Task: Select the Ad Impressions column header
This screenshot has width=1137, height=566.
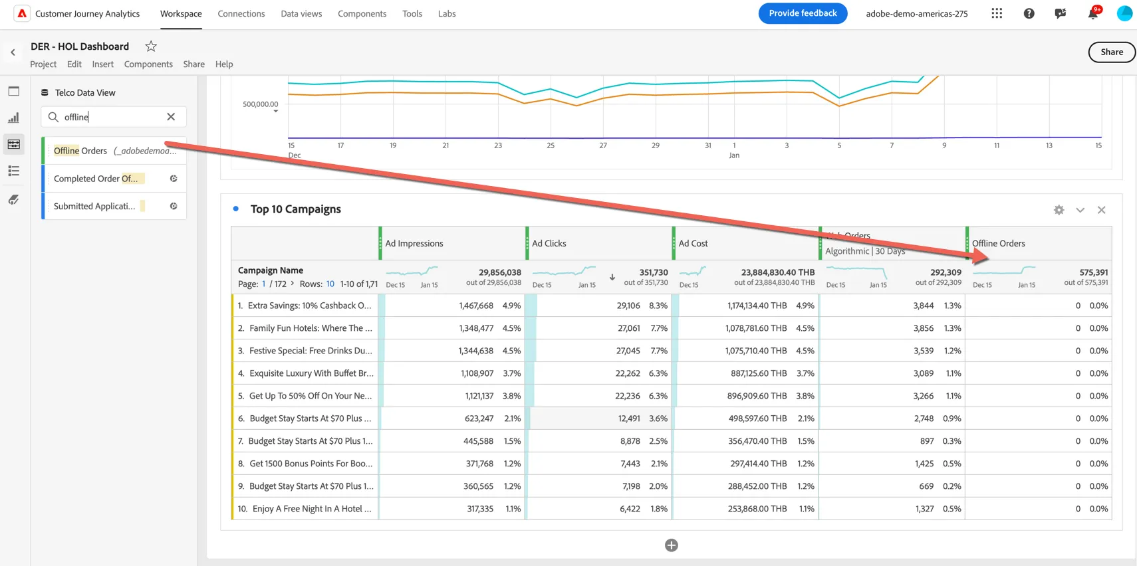Action: tap(452, 243)
